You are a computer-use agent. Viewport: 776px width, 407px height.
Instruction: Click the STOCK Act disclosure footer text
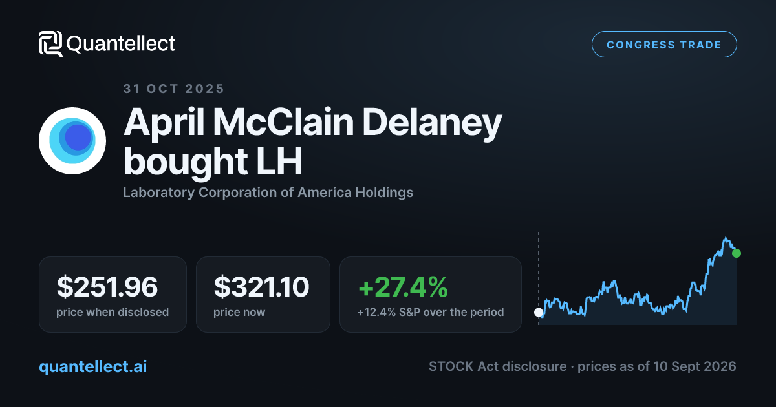click(496, 366)
